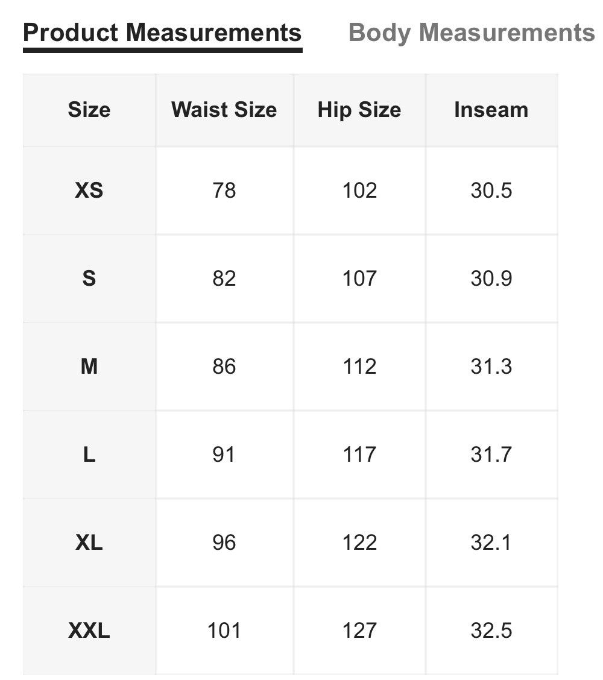The width and height of the screenshot is (603, 680).
Task: Click waist value 101 for XXL
Action: (x=224, y=631)
